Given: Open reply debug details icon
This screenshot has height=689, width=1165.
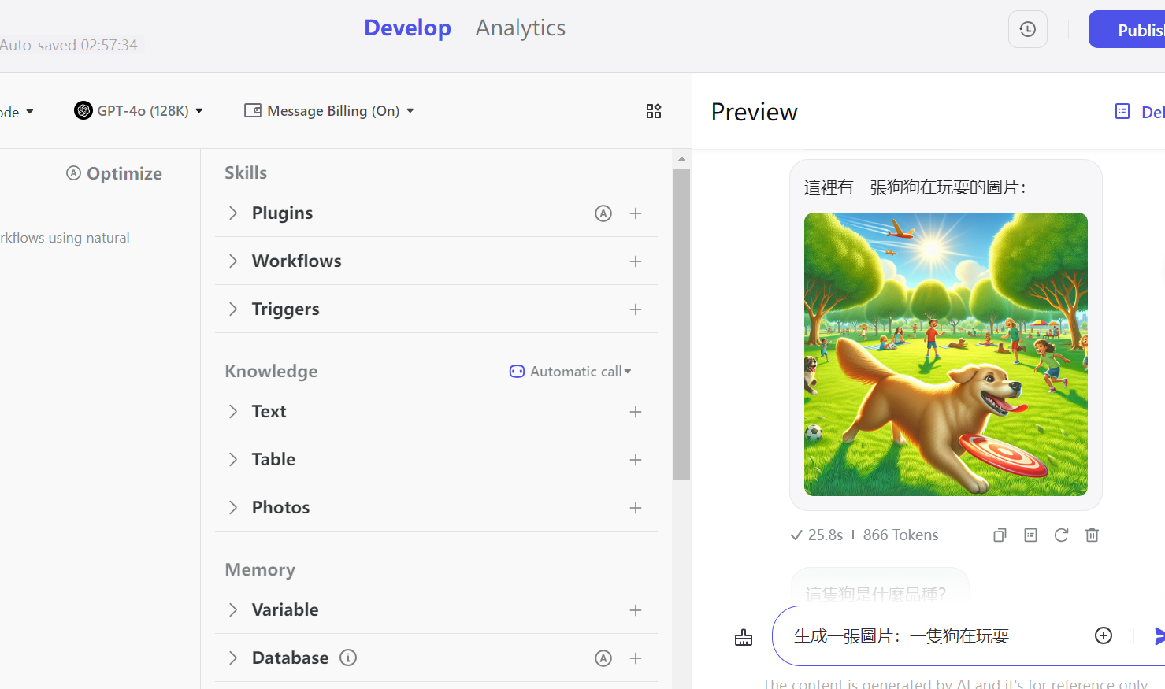Looking at the screenshot, I should point(1030,535).
